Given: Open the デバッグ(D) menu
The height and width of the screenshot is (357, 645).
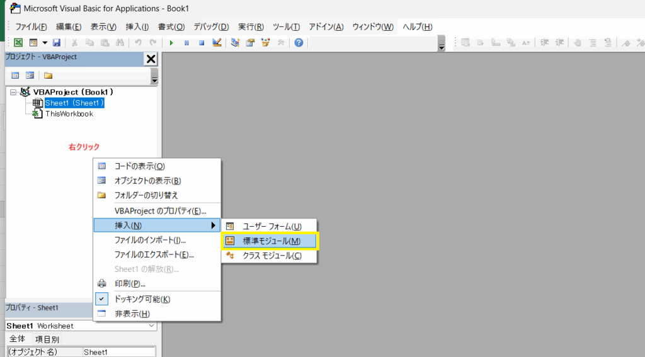Looking at the screenshot, I should pos(211,27).
